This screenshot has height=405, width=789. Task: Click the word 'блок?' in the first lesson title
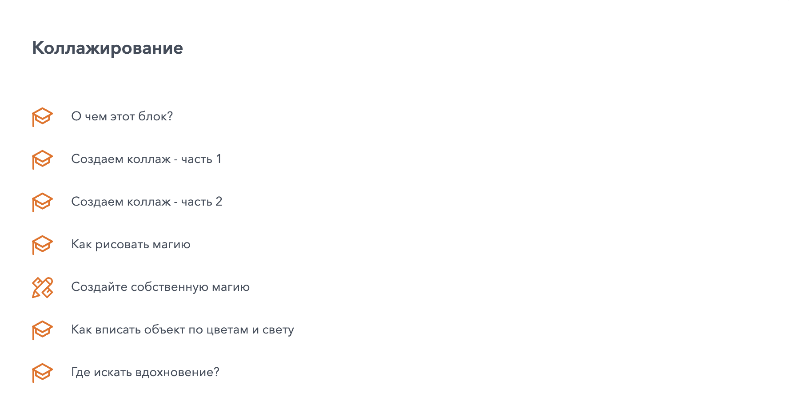click(x=155, y=116)
